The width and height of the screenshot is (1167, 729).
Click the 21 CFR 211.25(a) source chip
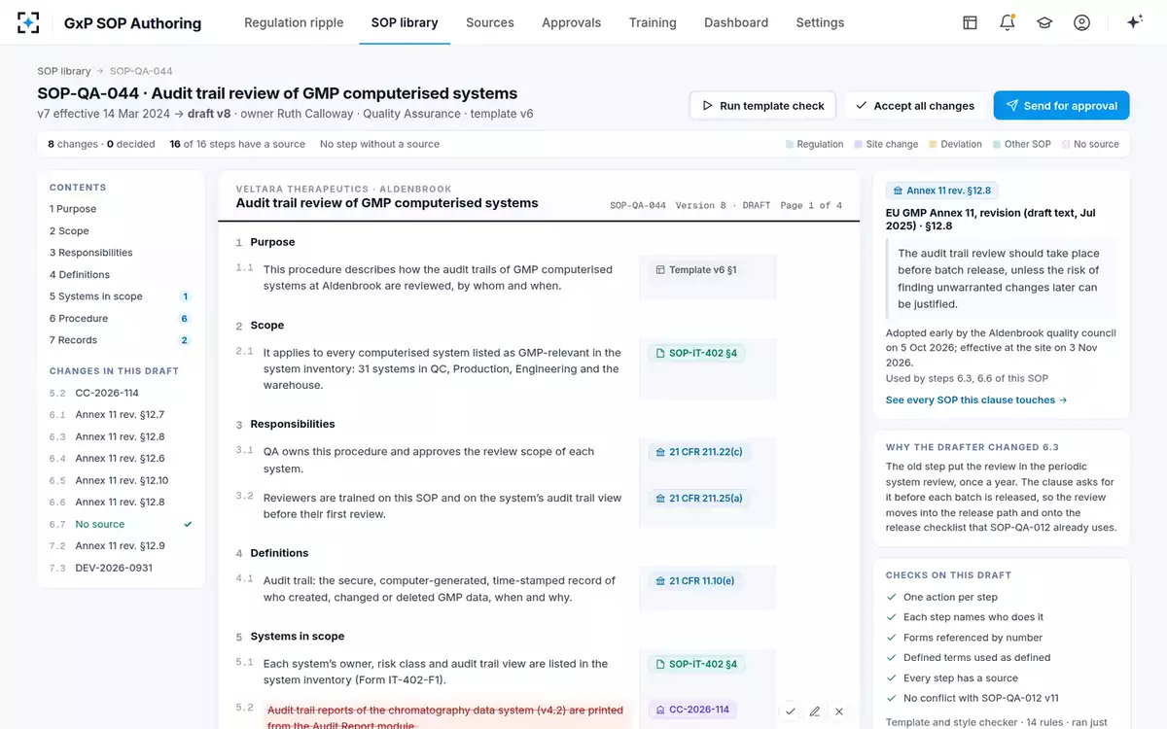[699, 499]
